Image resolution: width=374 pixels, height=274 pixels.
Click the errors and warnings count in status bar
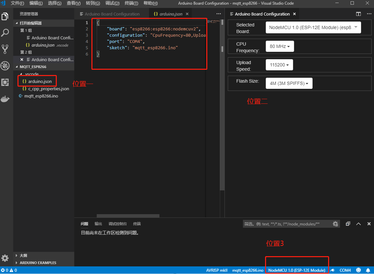pyautogui.click(x=9, y=270)
